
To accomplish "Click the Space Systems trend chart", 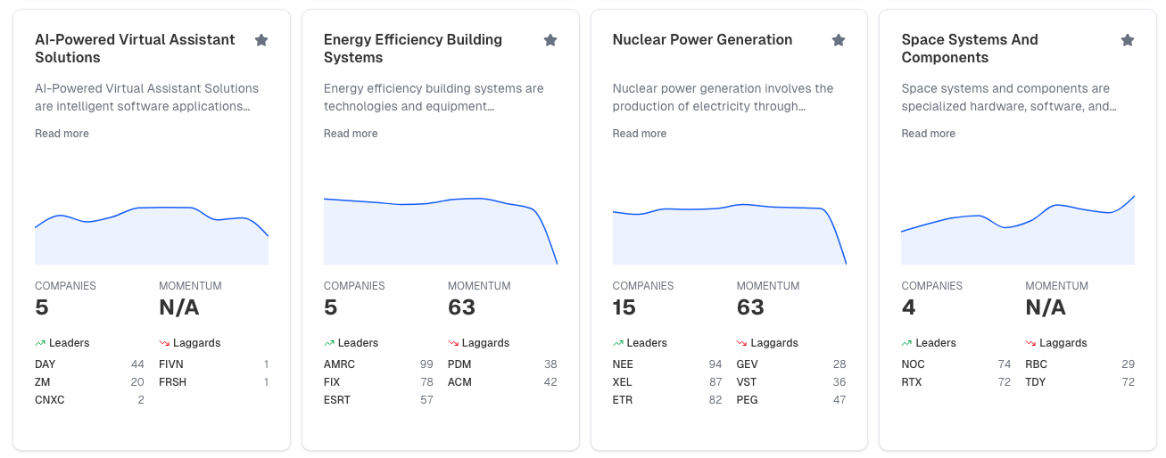I will (x=1017, y=232).
